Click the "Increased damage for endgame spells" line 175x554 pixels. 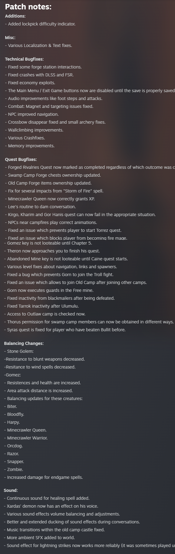43,477
